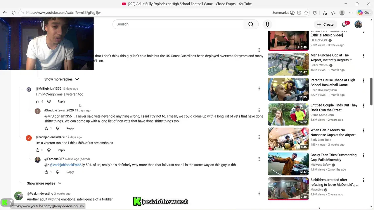374x210 pixels.
Task: Open Lil Uzi Vert music video thumbnail
Action: [x=288, y=41]
